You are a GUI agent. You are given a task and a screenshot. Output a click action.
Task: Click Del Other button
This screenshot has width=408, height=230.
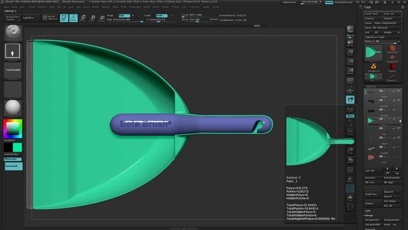coord(392,201)
